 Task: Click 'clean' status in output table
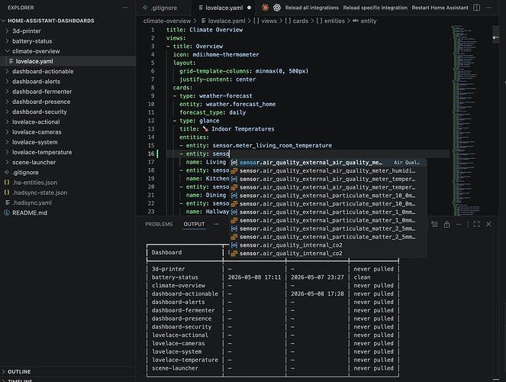click(362, 277)
